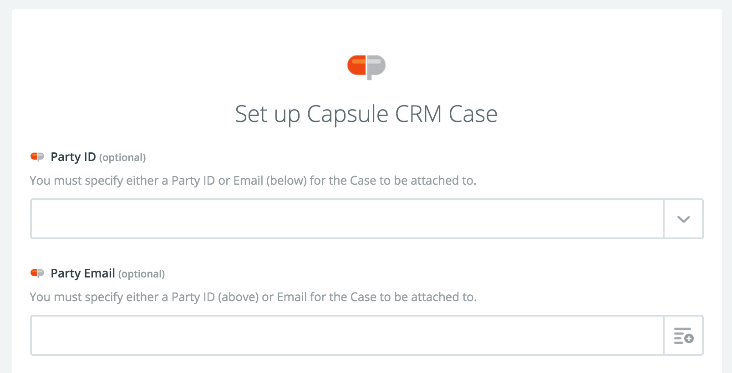Click "(optional)" next to Party Email
The height and width of the screenshot is (373, 732).
coord(142,274)
